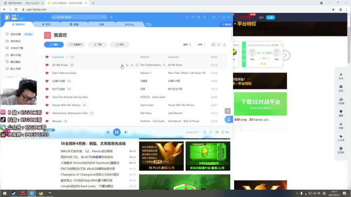Click the search magnifier in the search box
Screen dimensions: 351x197
point(104,17)
